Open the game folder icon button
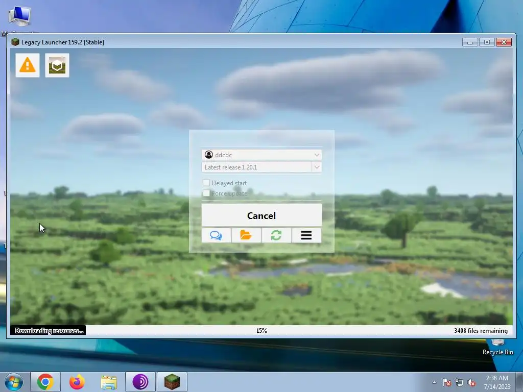Screen dimensions: 523x392 246,235
